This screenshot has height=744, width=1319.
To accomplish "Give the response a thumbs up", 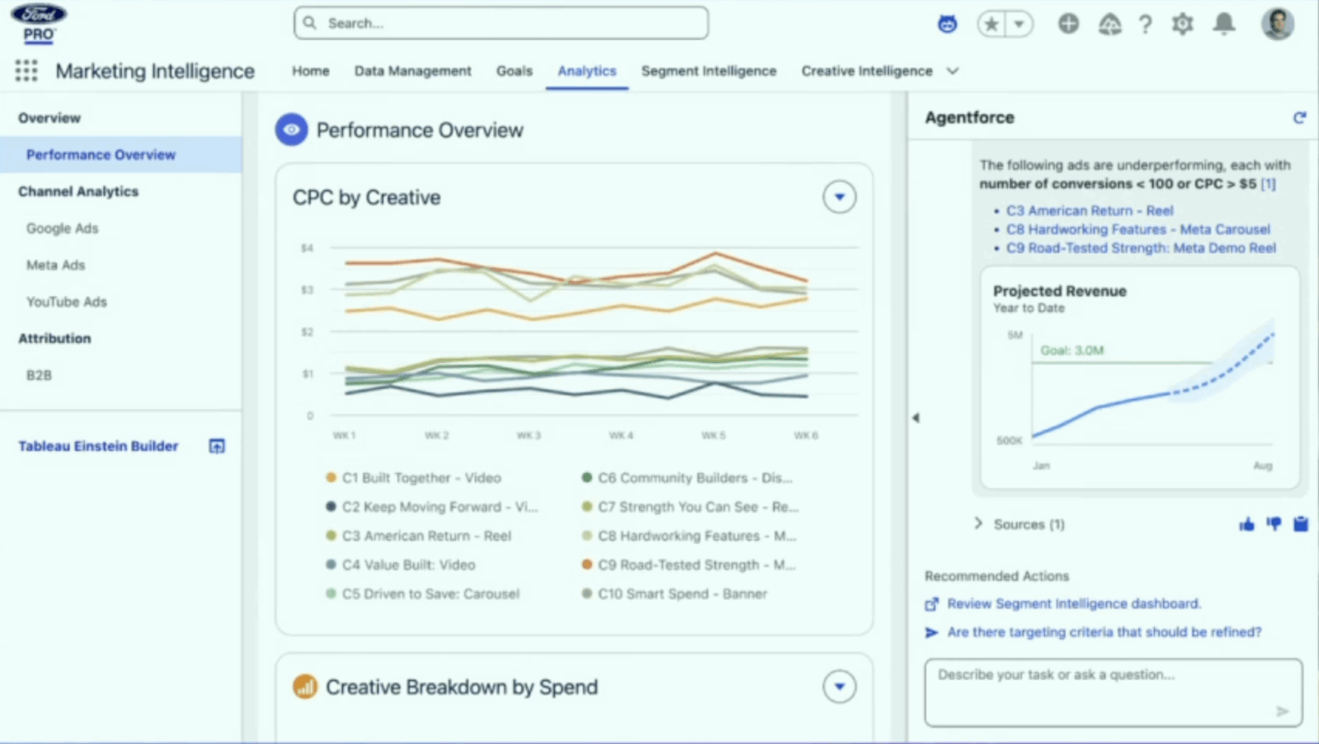I will (1247, 524).
